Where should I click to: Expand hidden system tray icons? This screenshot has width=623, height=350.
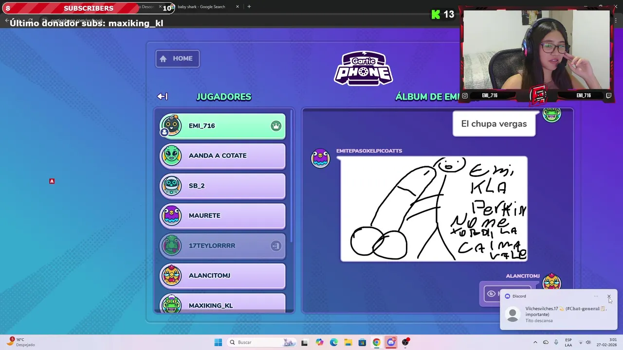535,342
